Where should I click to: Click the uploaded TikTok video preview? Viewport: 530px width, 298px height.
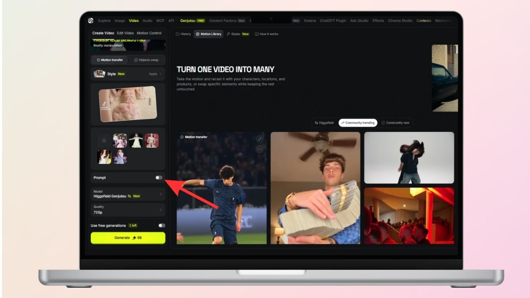pyautogui.click(x=128, y=104)
